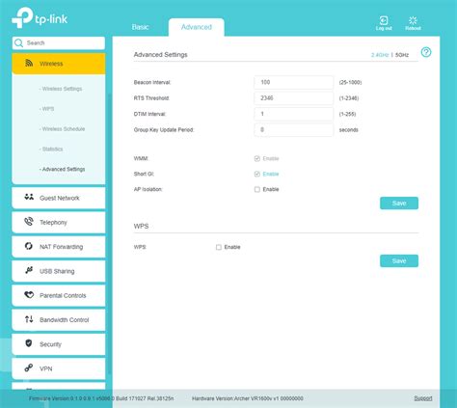
Task: Click the (25-1000) range hint
Action: pos(350,83)
